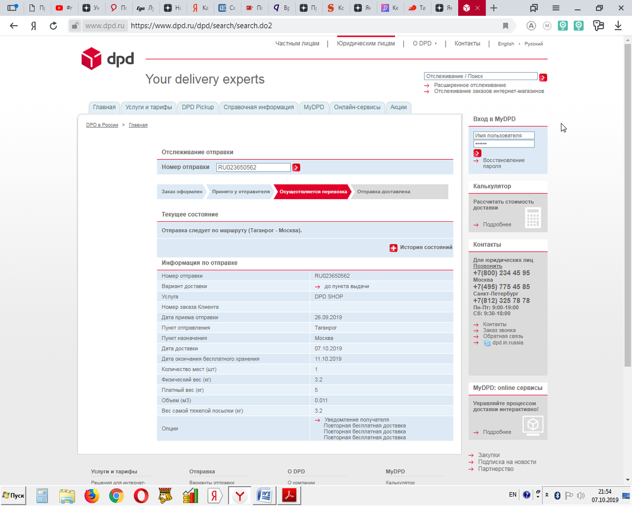Open file explorer from taskbar
Image resolution: width=632 pixels, height=506 pixels.
click(x=67, y=495)
